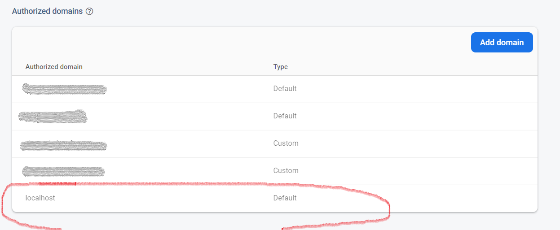
Task: Select the localhost domain entry
Action: point(40,198)
